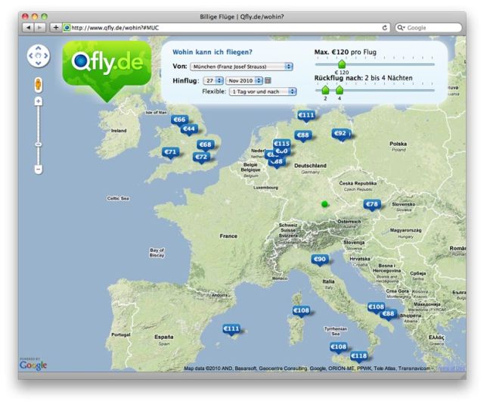Click the Google search field
This screenshot has width=484, height=404.
click(x=429, y=28)
